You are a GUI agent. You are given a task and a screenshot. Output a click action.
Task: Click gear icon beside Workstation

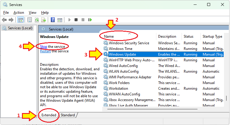pyautogui.click(x=106, y=88)
